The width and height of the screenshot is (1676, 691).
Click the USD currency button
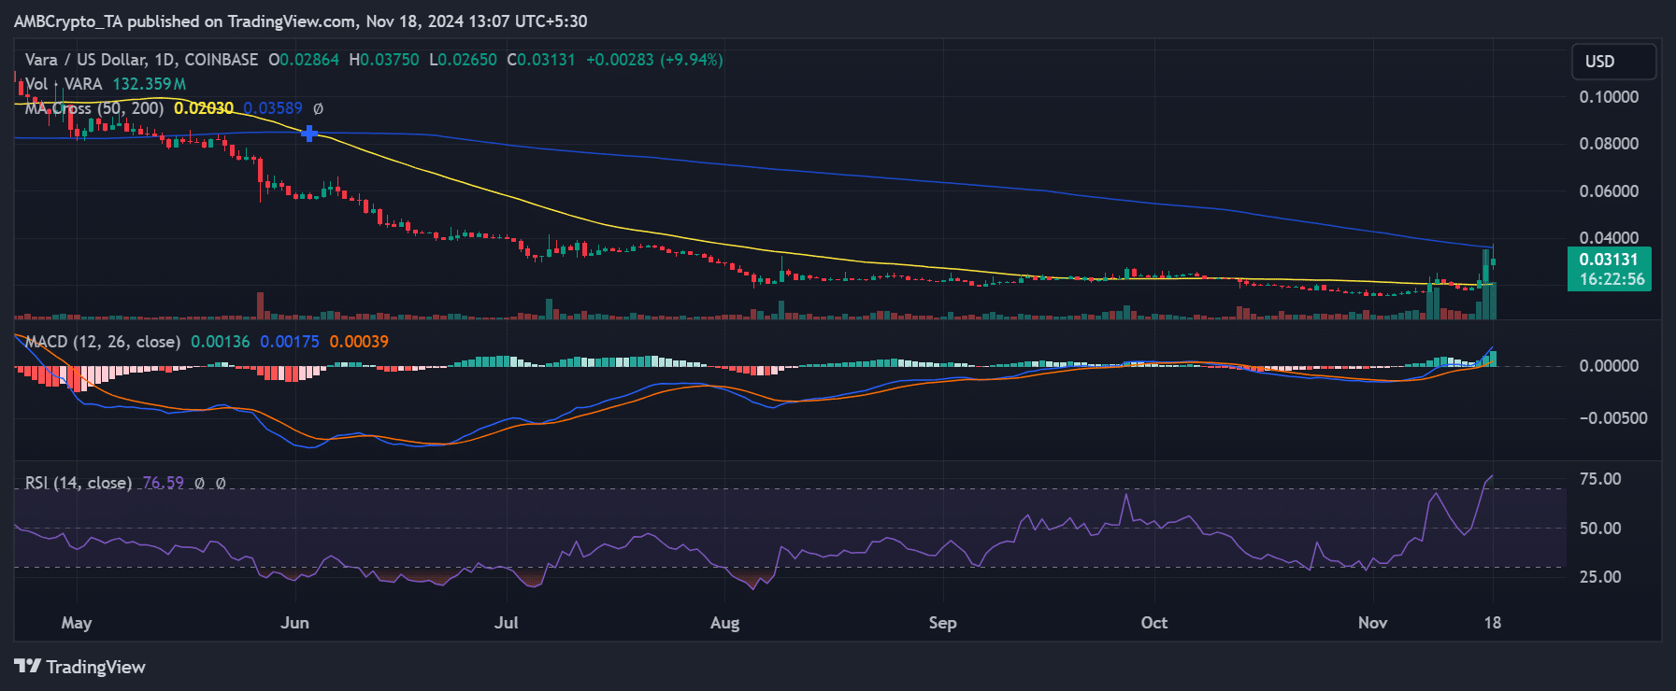(x=1613, y=62)
